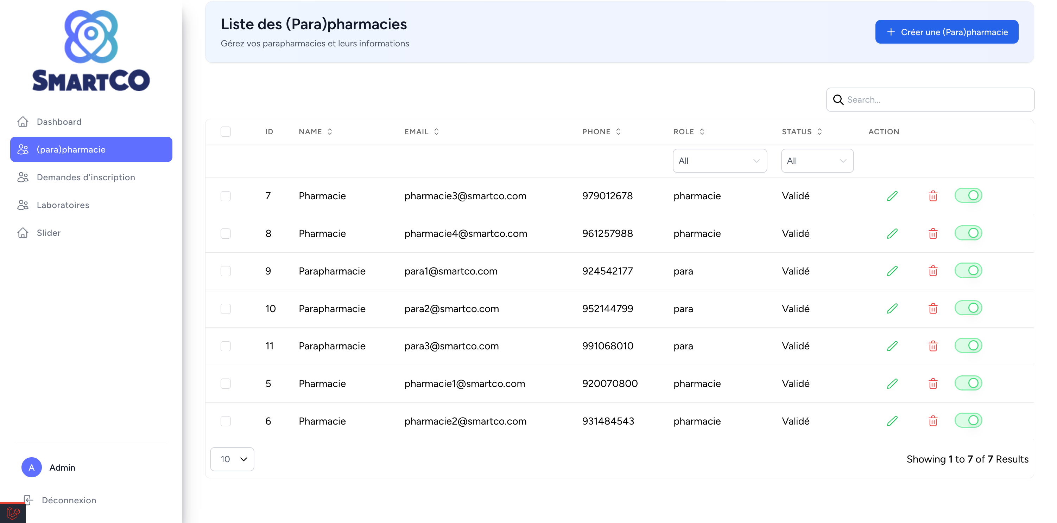Go to Dashboard in the sidebar
Screen dimensions: 1057x523
point(91,122)
